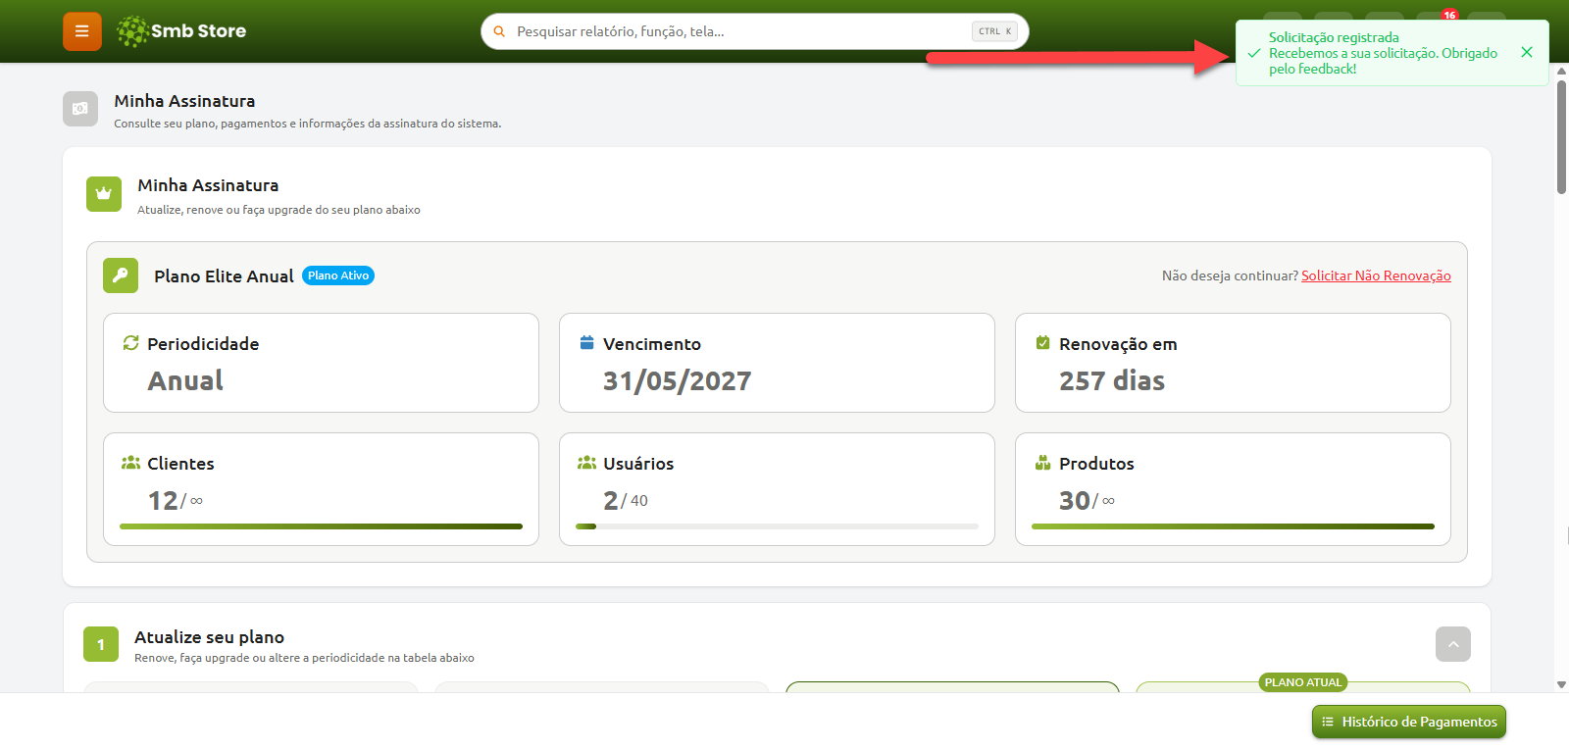Click the people icon beside Usuários
This screenshot has width=1569, height=750.
[586, 463]
